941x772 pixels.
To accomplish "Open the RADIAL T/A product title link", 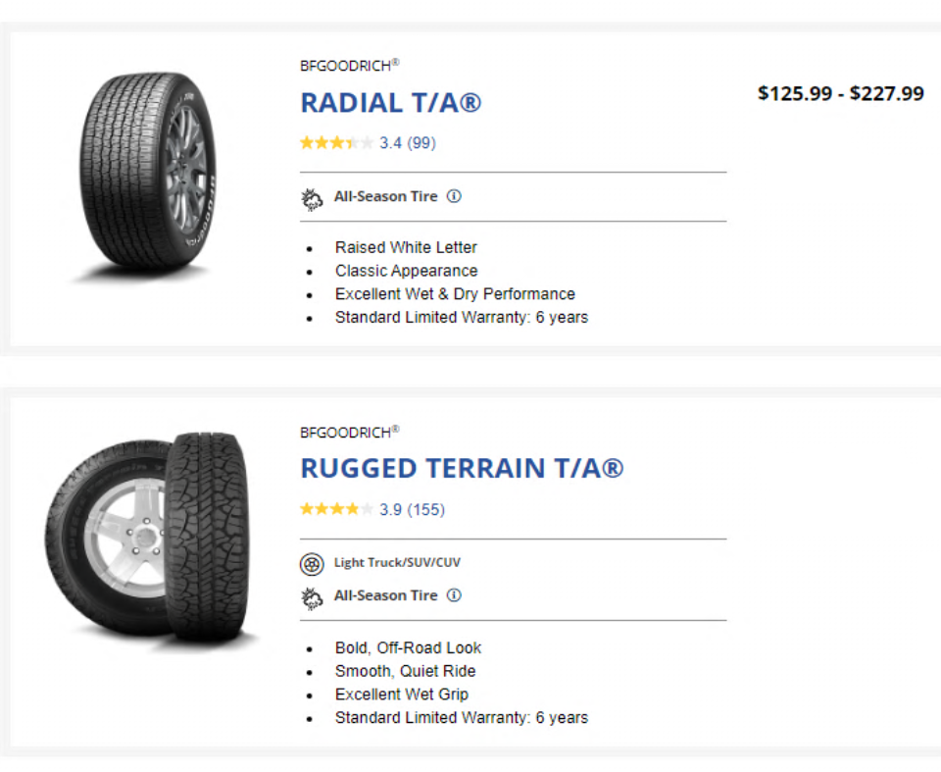I will point(390,103).
